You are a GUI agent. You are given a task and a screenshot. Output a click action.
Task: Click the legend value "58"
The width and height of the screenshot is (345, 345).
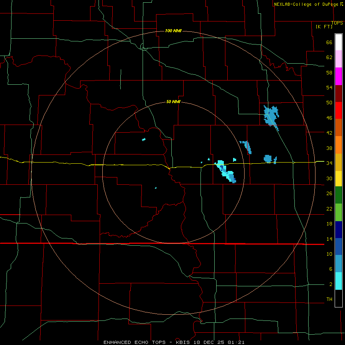[329, 72]
